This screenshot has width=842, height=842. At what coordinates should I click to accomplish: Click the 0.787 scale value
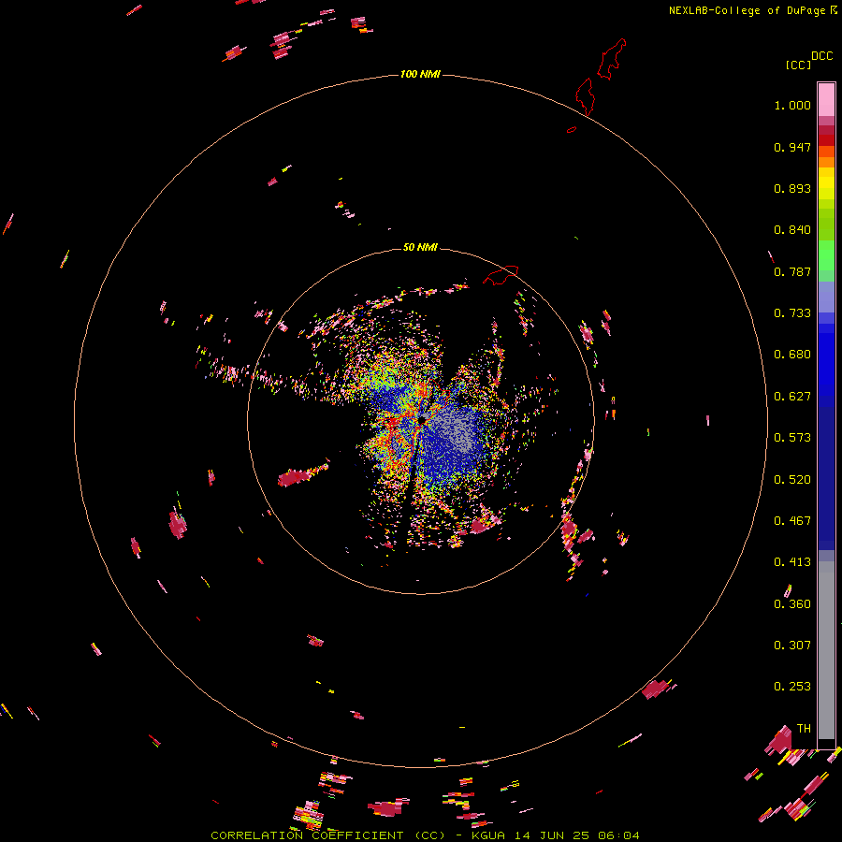(x=792, y=271)
